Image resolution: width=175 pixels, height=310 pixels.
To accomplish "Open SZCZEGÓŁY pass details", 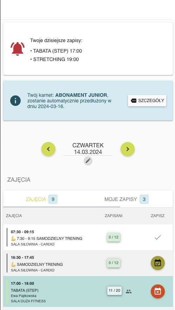I will click(x=147, y=101).
